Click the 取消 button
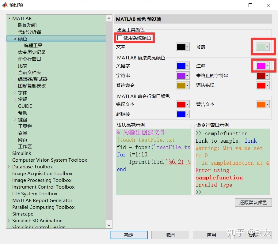This screenshot has height=244, width=278. [170, 235]
